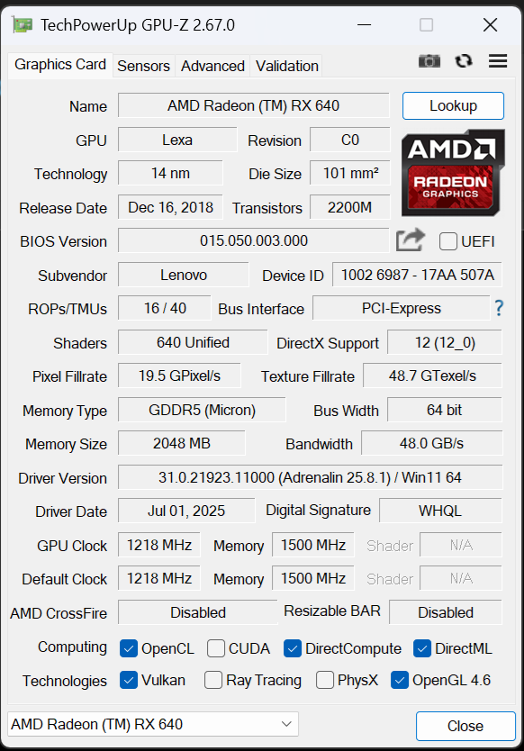The width and height of the screenshot is (524, 751).
Task: Click the refresh icon to reload GPU data
Action: tap(463, 60)
